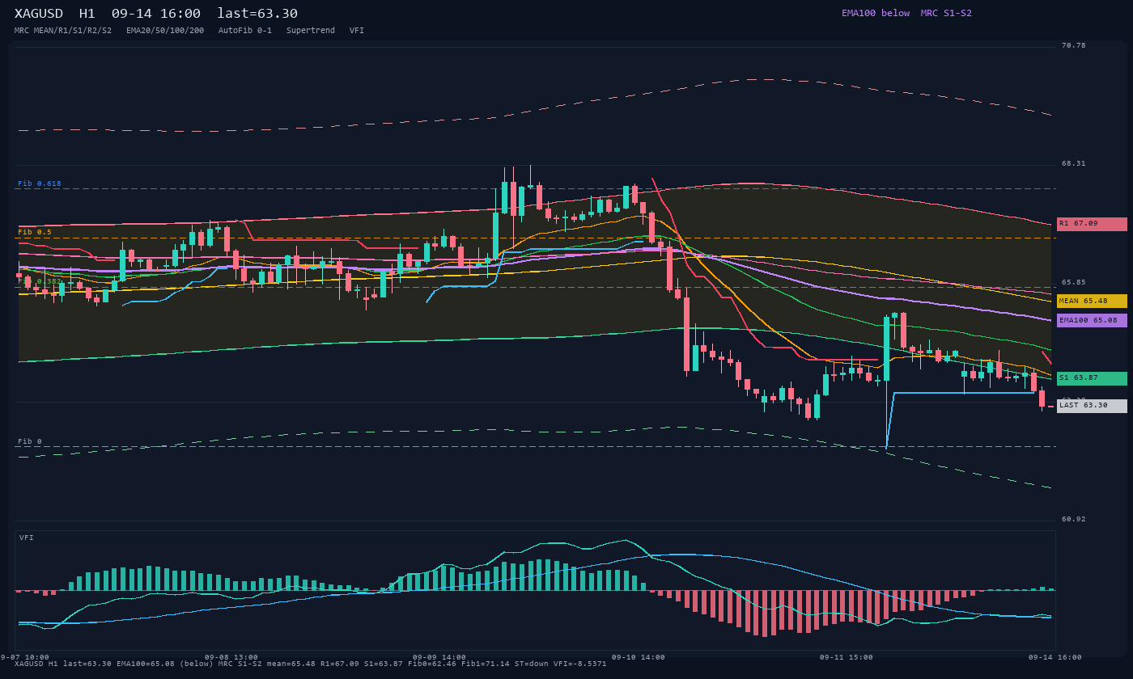Image resolution: width=1133 pixels, height=679 pixels.
Task: Select the "EMA20/50/100/200" indicator legend
Action: click(x=165, y=31)
